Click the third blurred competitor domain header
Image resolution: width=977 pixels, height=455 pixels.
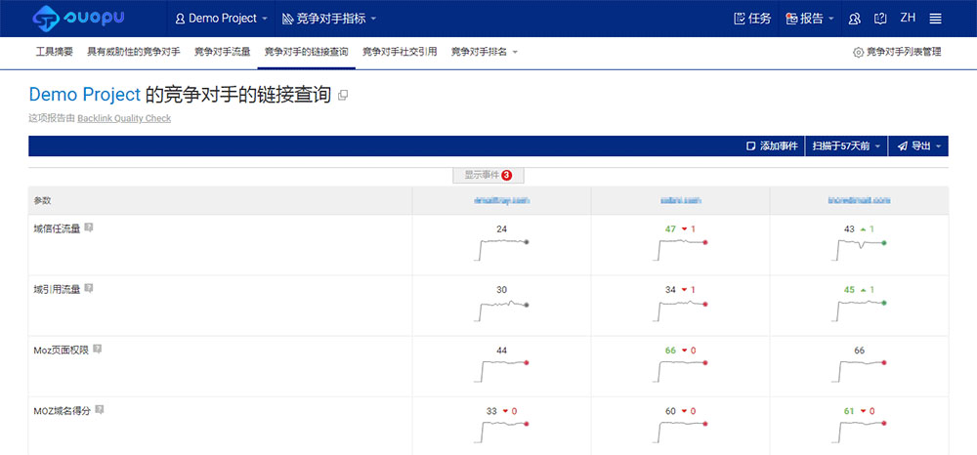[x=859, y=200]
